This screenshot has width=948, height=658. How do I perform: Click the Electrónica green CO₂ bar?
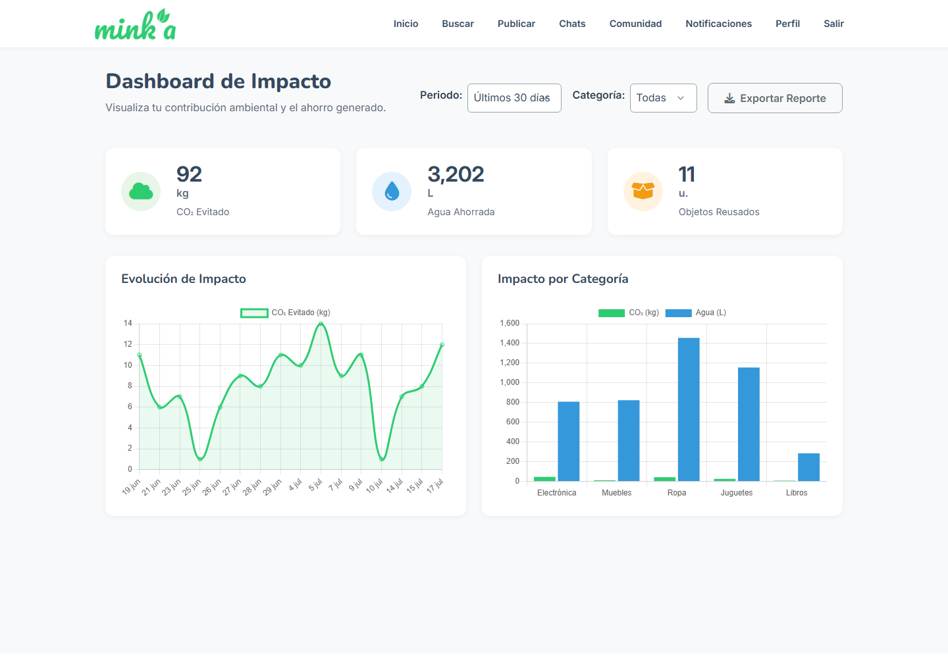tap(544, 479)
